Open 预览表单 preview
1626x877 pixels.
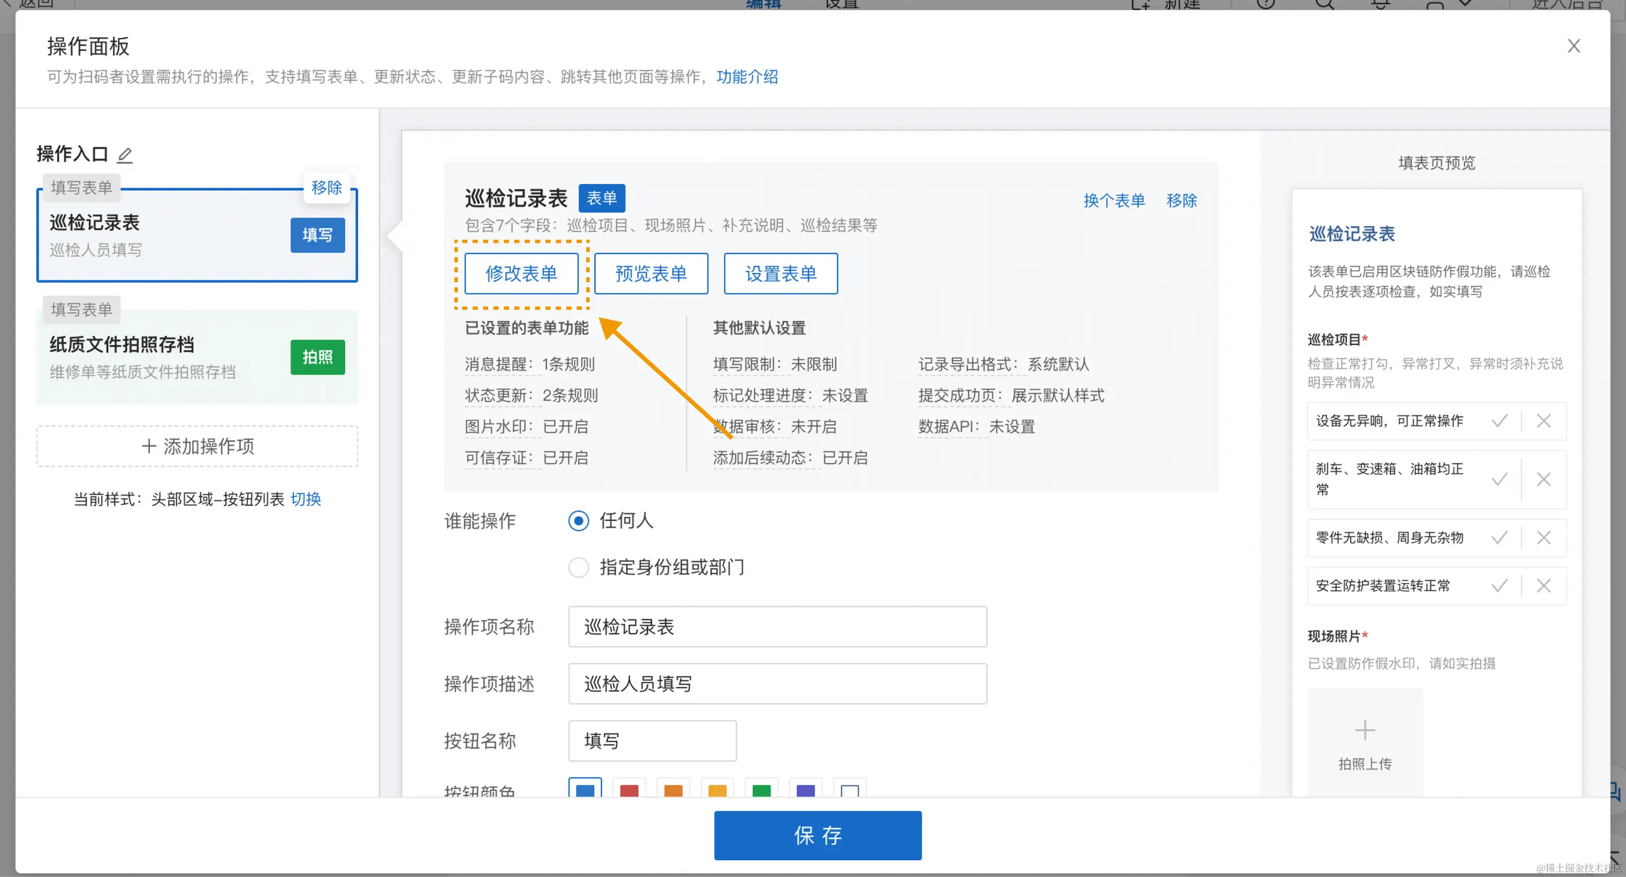pyautogui.click(x=651, y=274)
